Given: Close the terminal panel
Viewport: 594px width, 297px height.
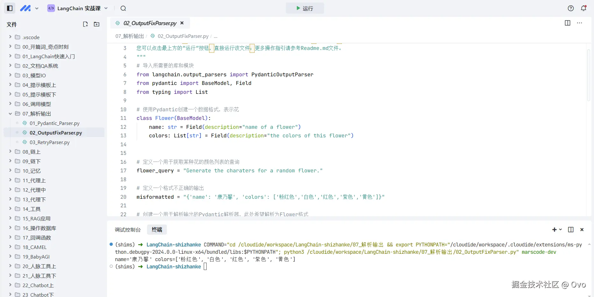Looking at the screenshot, I should click(582, 230).
